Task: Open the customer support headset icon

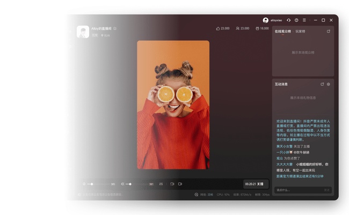Action: [288, 20]
